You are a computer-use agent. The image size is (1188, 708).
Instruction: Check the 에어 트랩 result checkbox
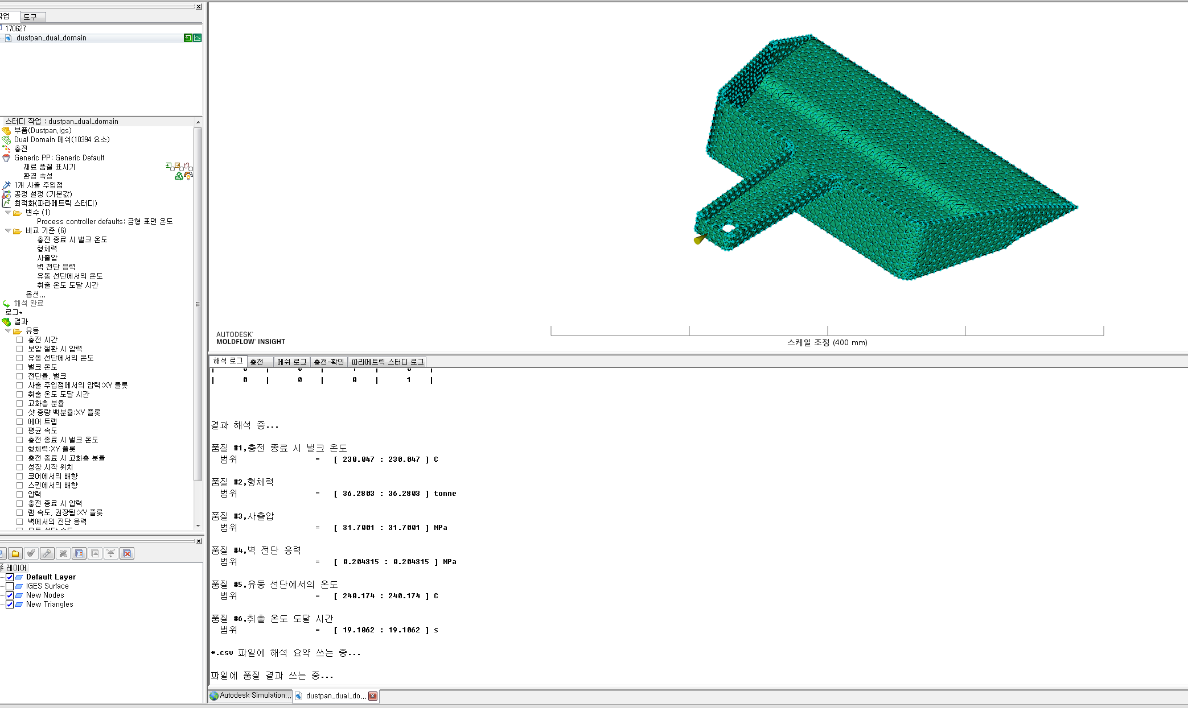19,422
